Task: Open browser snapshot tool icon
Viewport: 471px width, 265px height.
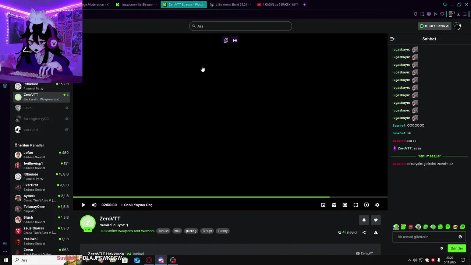Action: coord(422,14)
